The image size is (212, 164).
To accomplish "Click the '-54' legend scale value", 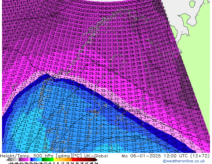I will pos(11,163).
